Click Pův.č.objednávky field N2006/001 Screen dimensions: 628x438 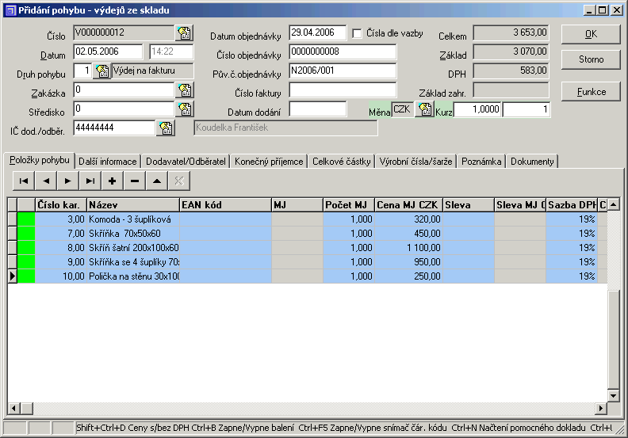click(x=343, y=70)
